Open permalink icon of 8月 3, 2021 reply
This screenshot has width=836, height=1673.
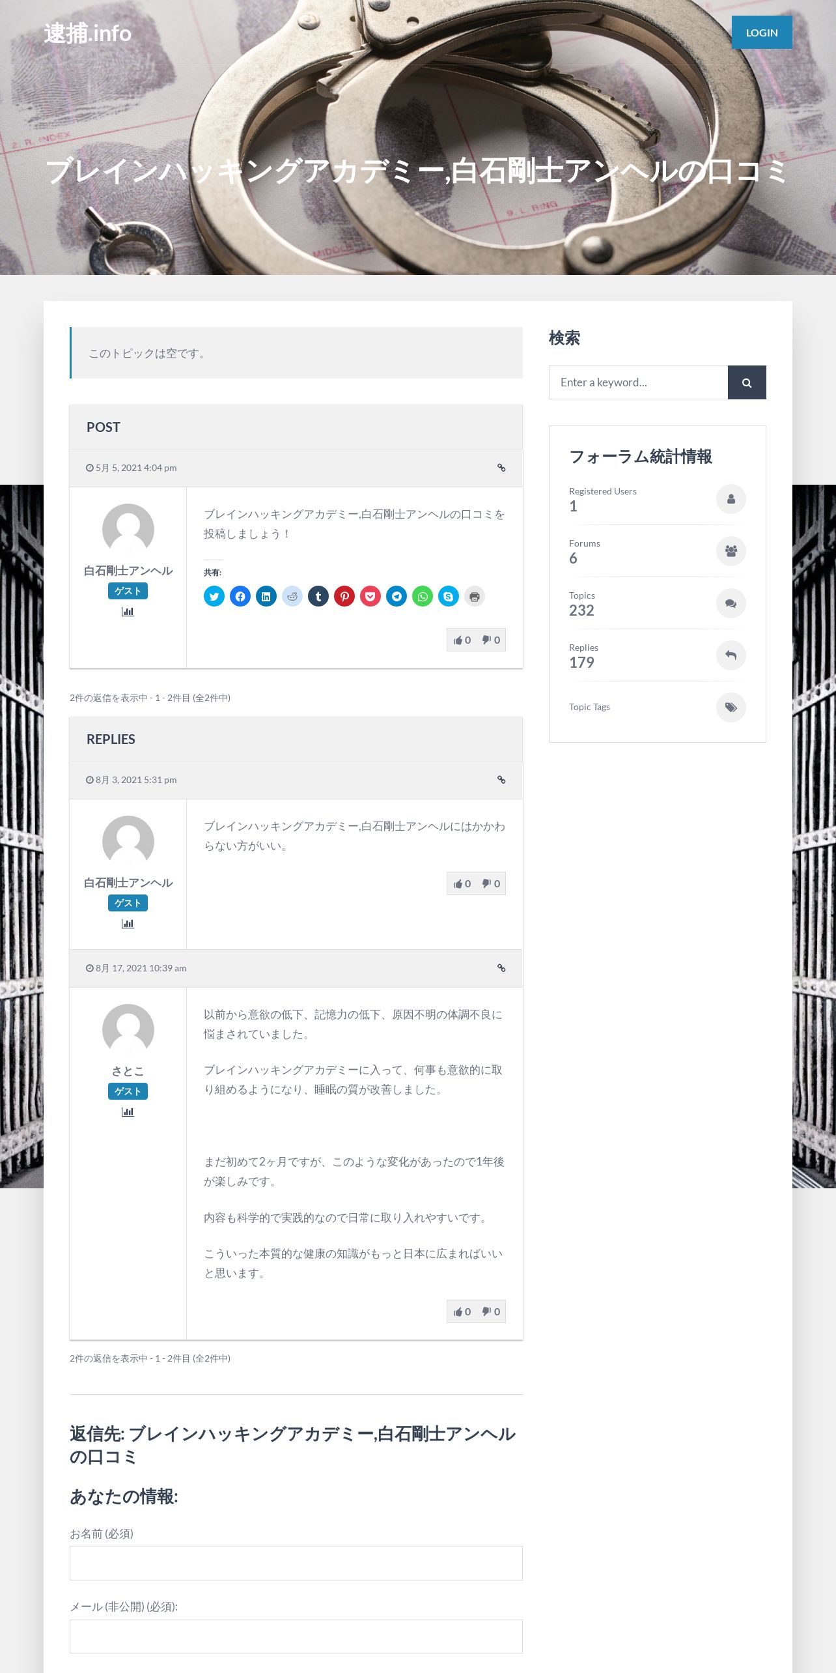[501, 780]
